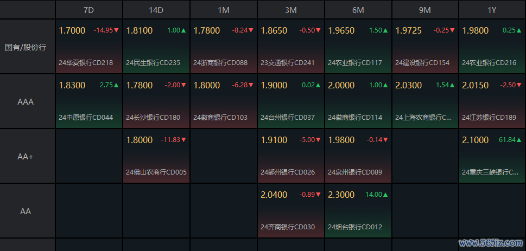Screen dimensions: 526x251
Task: Click the 2.0300 yield value
Action: point(409,85)
